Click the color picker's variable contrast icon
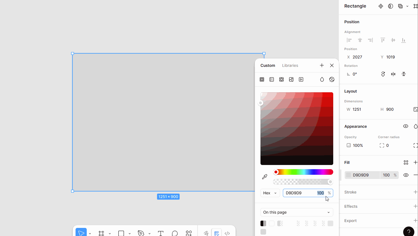The width and height of the screenshot is (418, 236). [x=332, y=79]
